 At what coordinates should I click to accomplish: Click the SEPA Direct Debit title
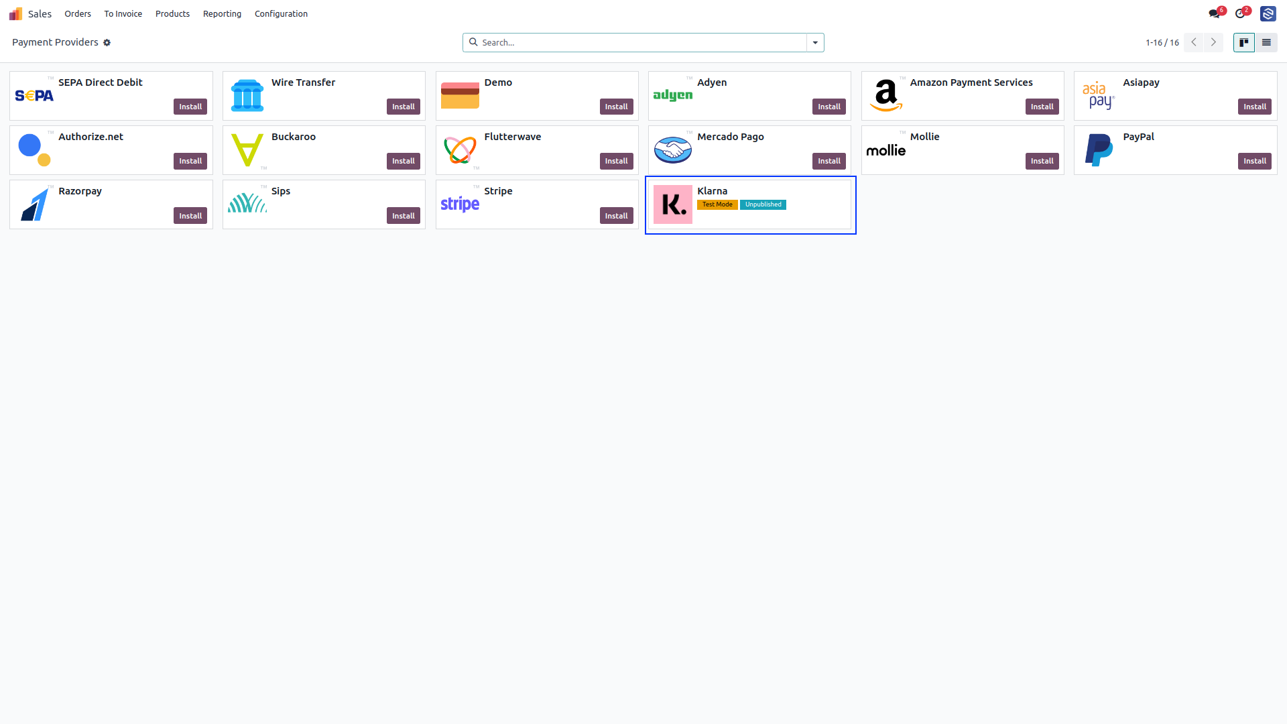click(101, 82)
